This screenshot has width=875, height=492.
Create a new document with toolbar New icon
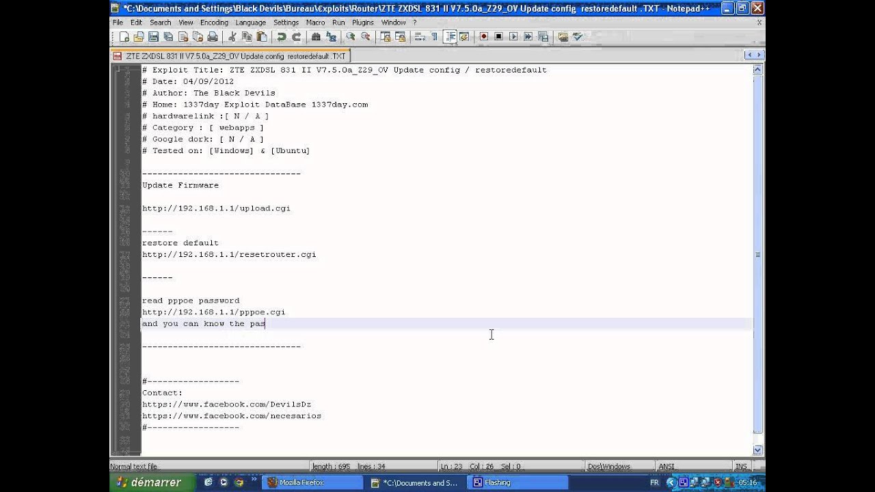tap(124, 37)
